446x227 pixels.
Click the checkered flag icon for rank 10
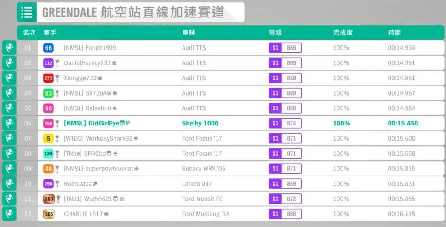(x=9, y=183)
